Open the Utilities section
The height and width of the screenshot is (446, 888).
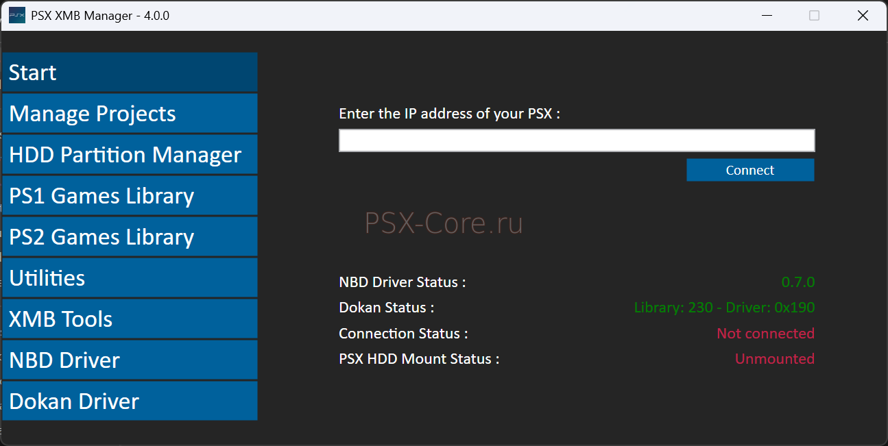(130, 277)
